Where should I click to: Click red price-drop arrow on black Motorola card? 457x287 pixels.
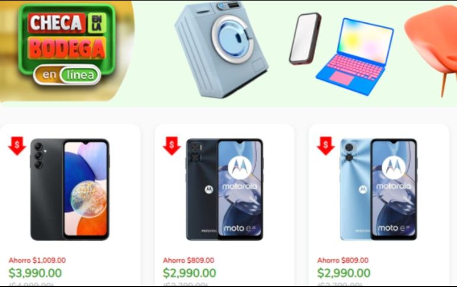[x=172, y=146]
